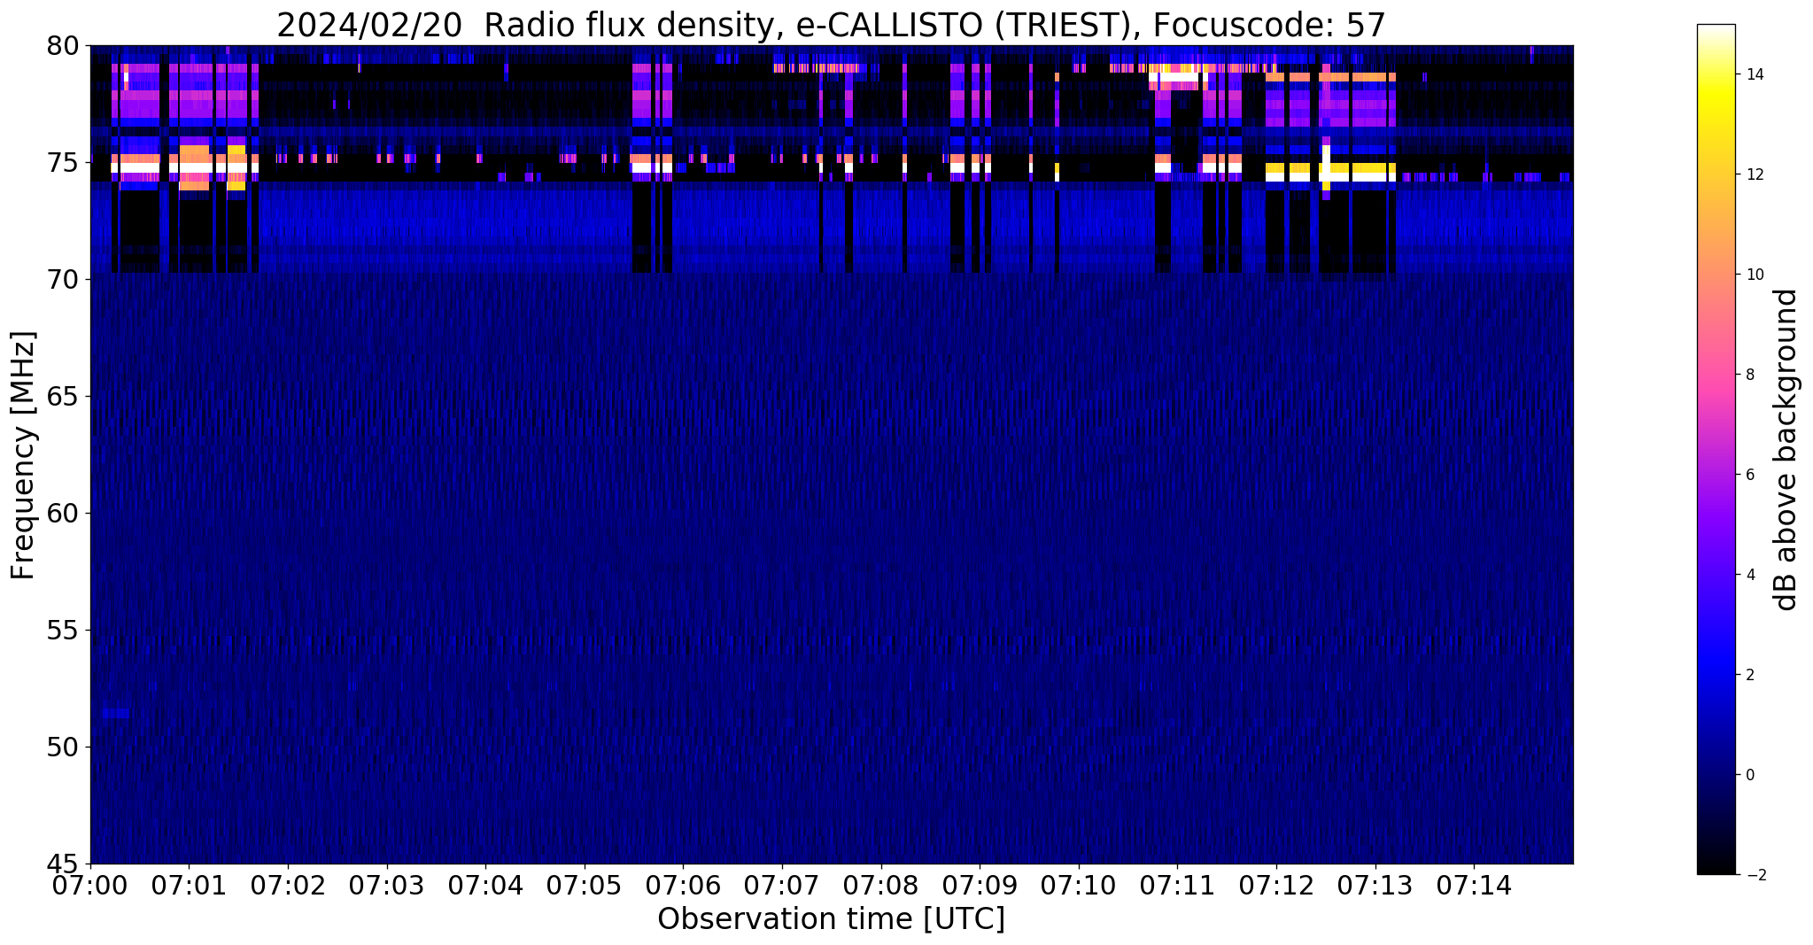Image resolution: width=1813 pixels, height=945 pixels.
Task: Click the 07:10 time tick label
Action: pos(1079,885)
